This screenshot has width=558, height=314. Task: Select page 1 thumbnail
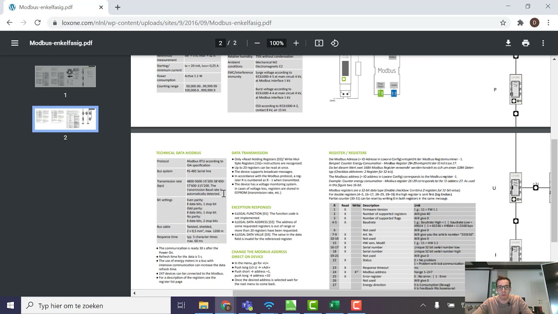click(x=65, y=76)
